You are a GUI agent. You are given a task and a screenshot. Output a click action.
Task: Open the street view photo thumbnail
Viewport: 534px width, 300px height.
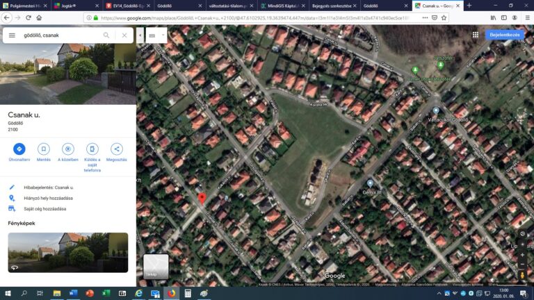[x=67, y=252]
